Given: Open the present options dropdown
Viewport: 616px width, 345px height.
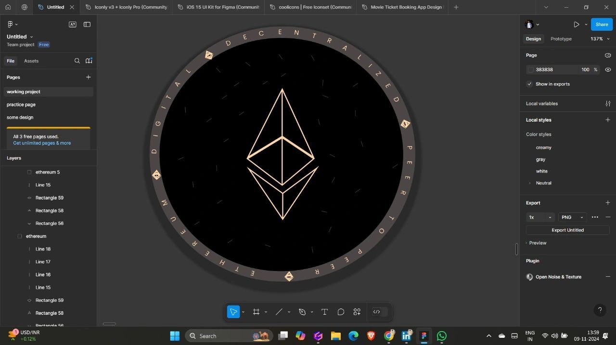Looking at the screenshot, I should [x=586, y=25].
